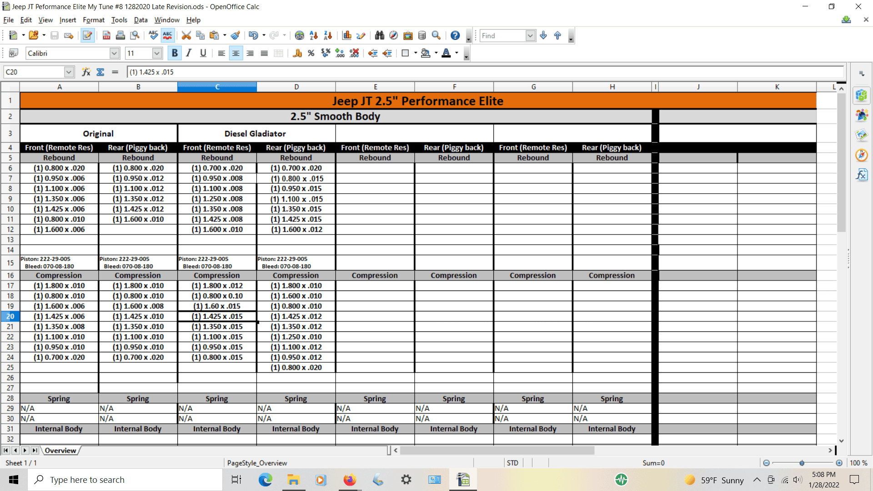
Task: Expand the Paste options dropdown arrow
Action: coord(225,35)
